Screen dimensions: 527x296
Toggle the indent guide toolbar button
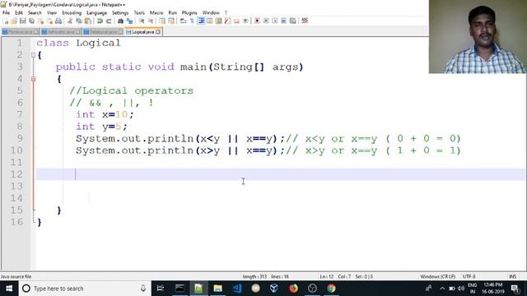pyautogui.click(x=201, y=21)
